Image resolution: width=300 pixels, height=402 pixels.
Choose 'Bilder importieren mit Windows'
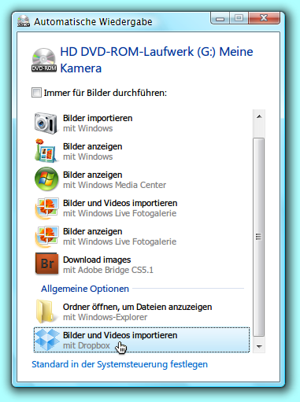[142, 123]
